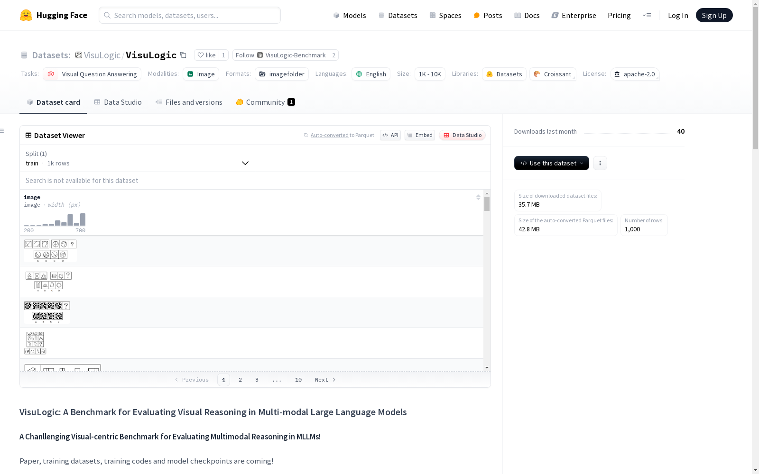This screenshot has width=759, height=474.
Task: Open Data Studio button in viewer header
Action: [x=463, y=135]
